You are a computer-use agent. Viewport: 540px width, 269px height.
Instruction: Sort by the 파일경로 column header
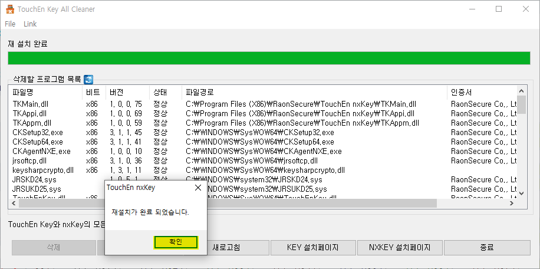[x=314, y=92]
